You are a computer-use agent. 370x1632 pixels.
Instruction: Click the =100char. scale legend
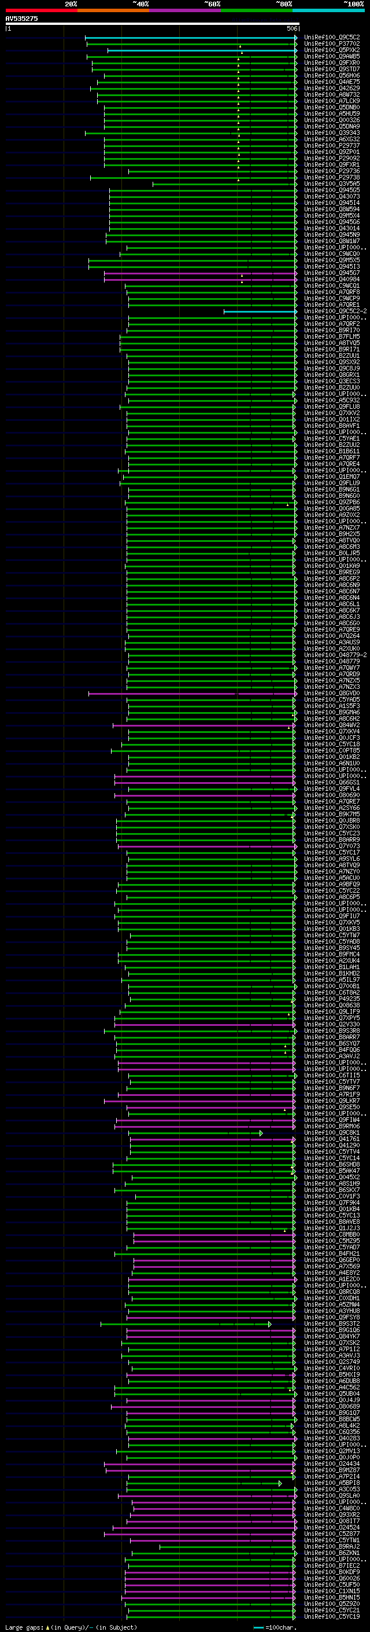(x=275, y=1627)
